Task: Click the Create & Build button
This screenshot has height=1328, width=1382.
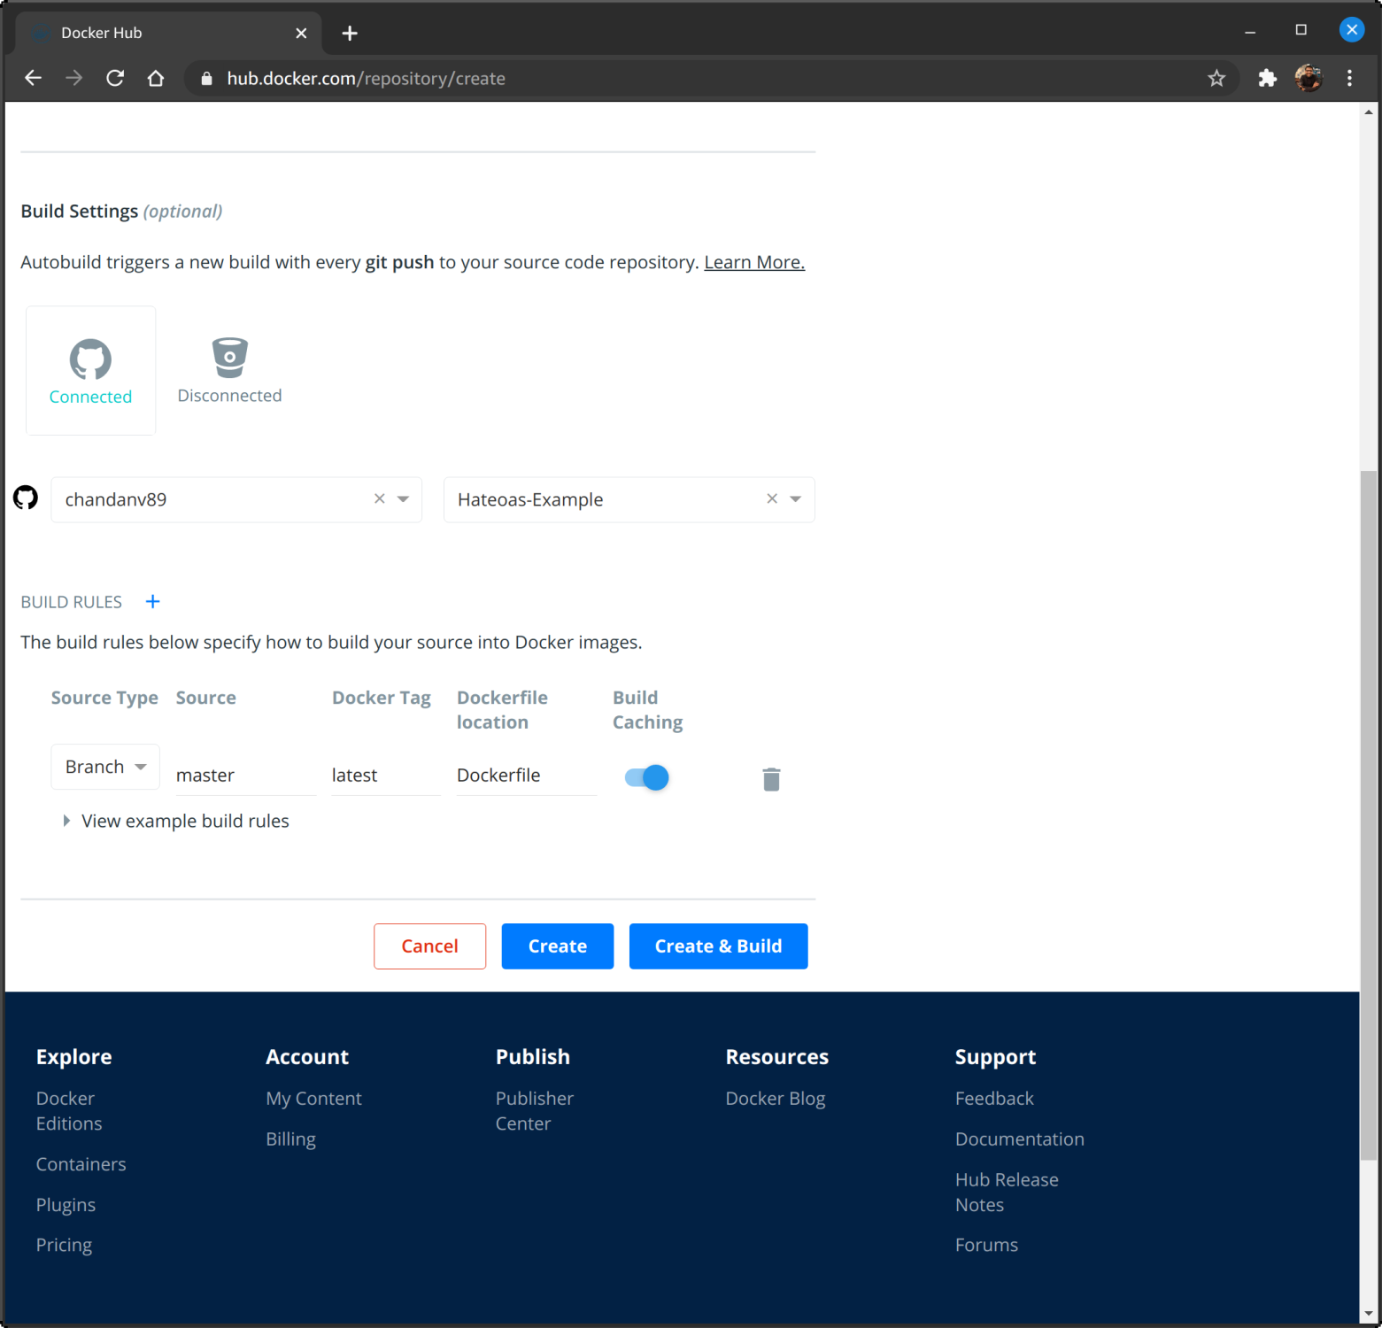Action: (718, 946)
